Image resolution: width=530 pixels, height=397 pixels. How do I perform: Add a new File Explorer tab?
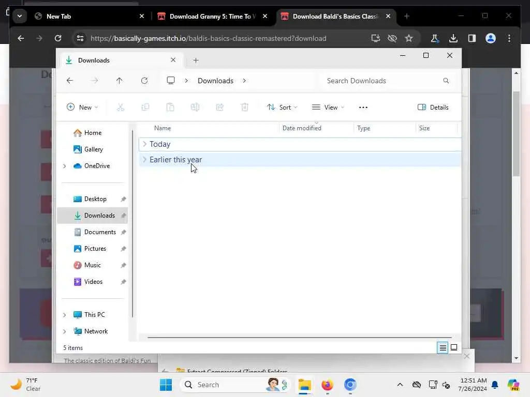(196, 60)
